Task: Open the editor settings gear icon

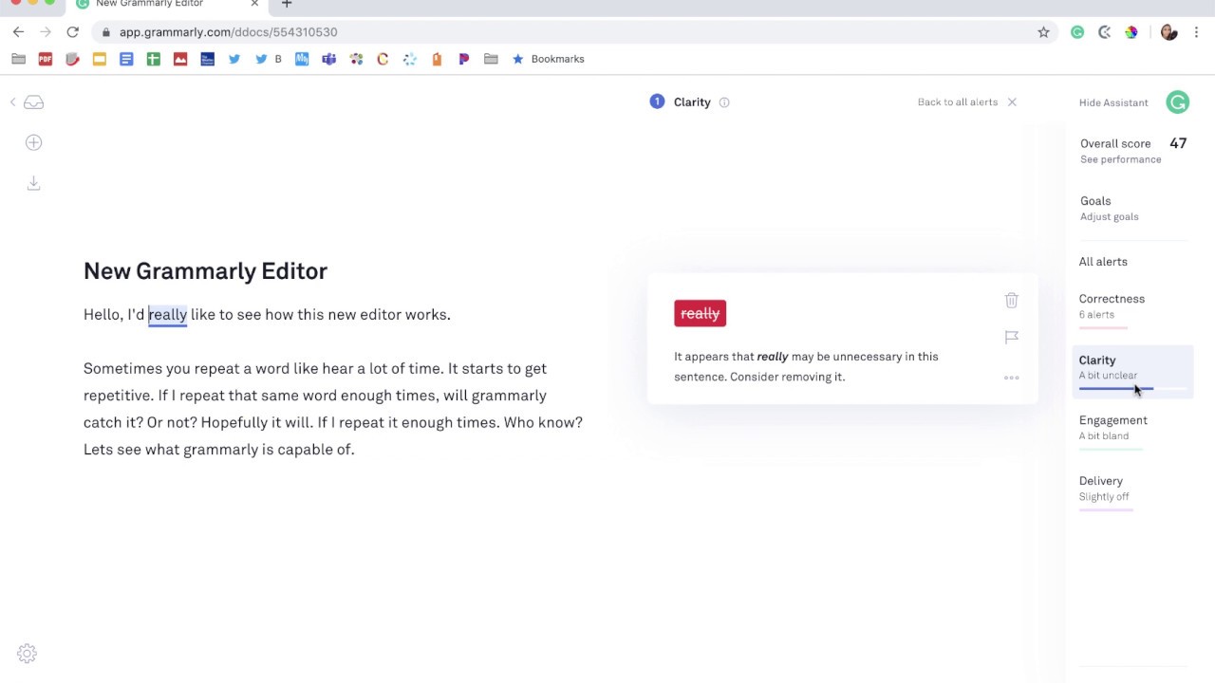Action: click(x=27, y=654)
